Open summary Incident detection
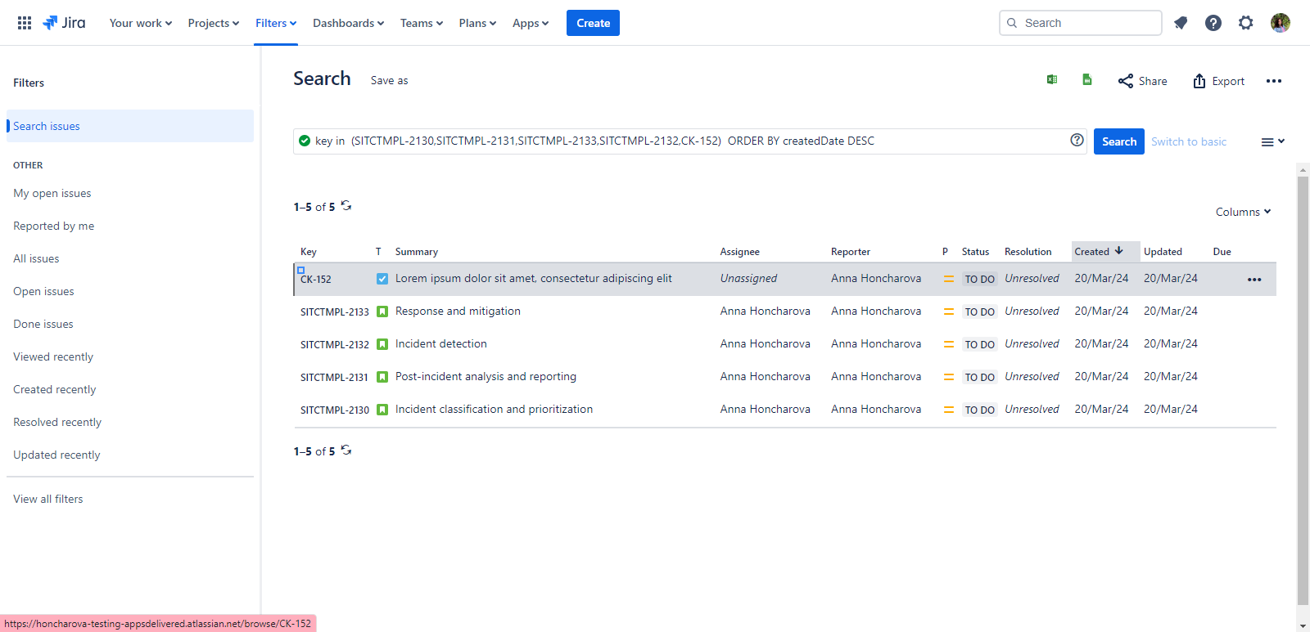The image size is (1310, 632). pos(441,344)
